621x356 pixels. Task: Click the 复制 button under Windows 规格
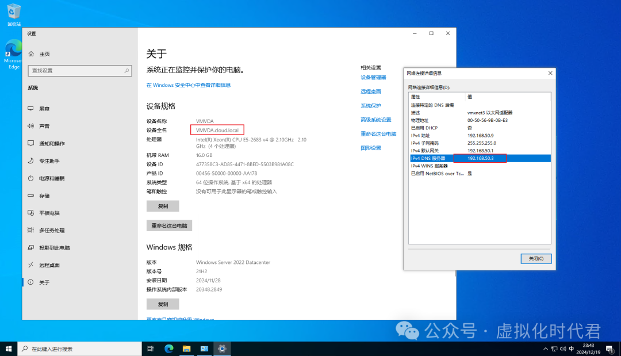[x=163, y=304]
